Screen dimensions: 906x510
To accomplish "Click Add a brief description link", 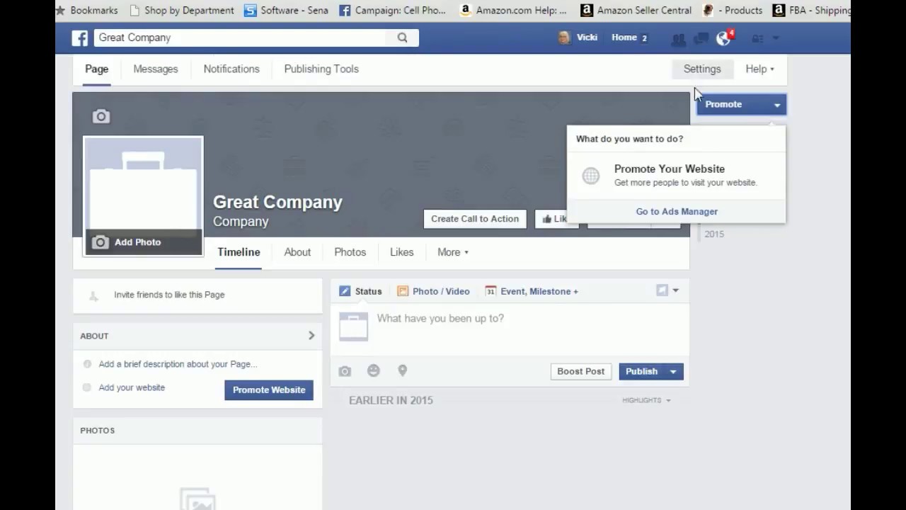I will point(178,364).
